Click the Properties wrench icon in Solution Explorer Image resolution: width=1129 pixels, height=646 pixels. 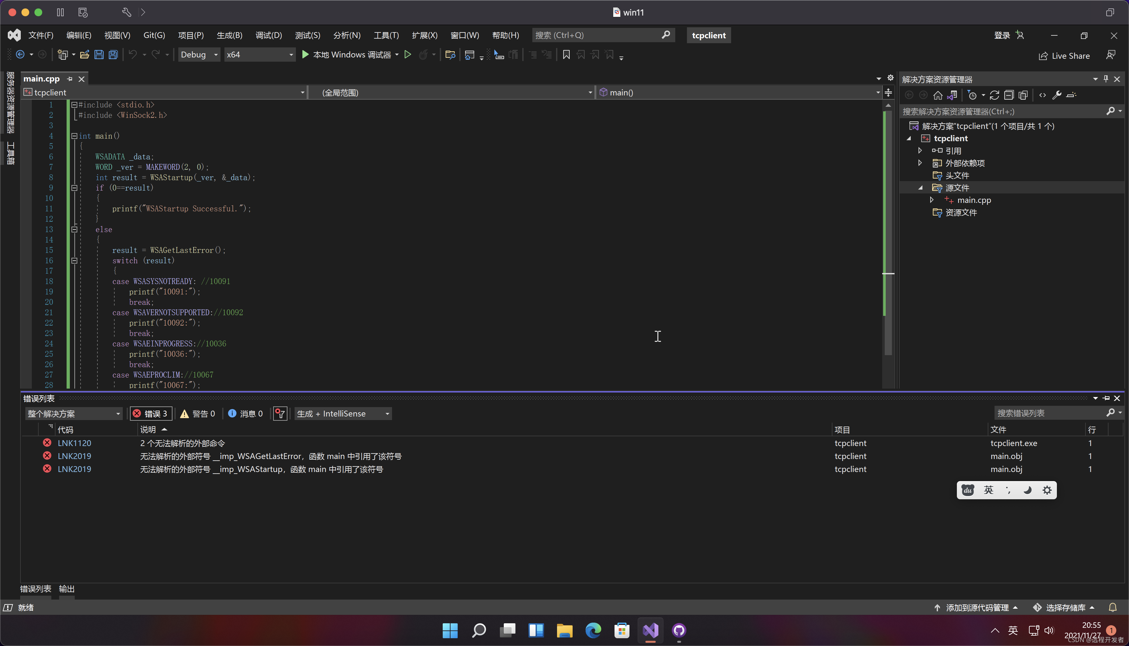click(x=1057, y=95)
